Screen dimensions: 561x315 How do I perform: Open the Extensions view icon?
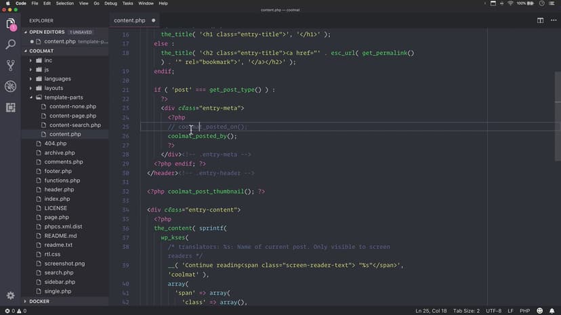10,107
